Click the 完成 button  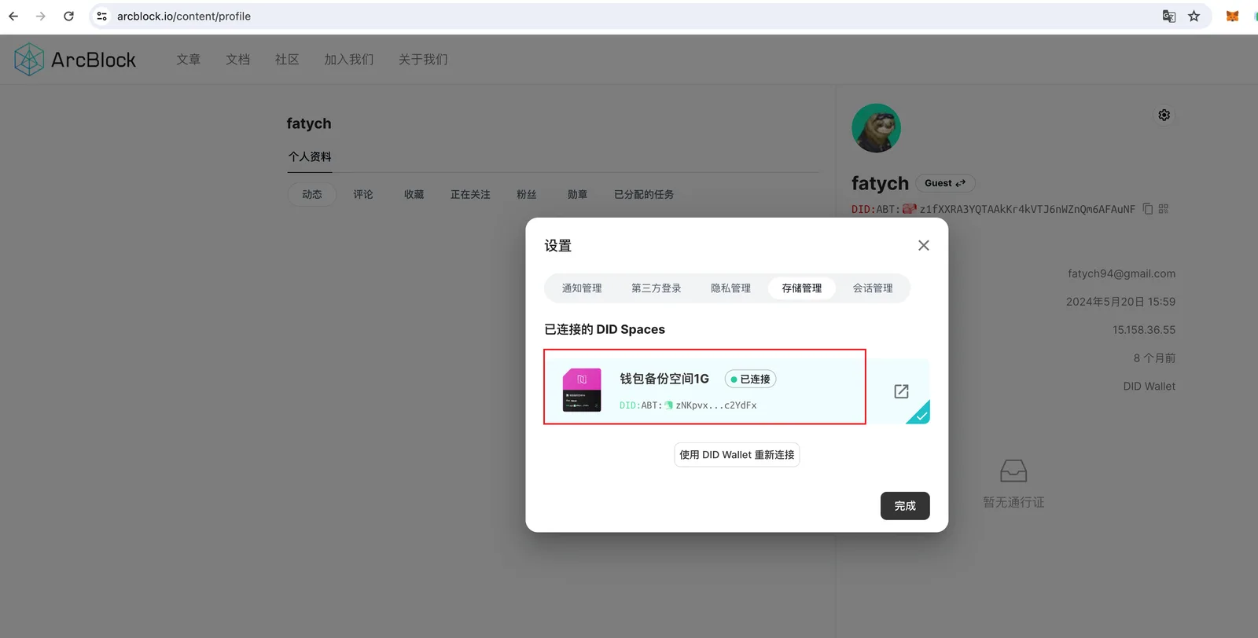(905, 506)
